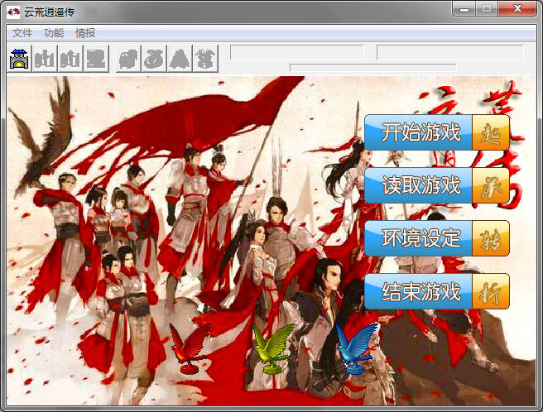Click the upper-left empty status field
This screenshot has height=412, width=543.
coord(297,52)
